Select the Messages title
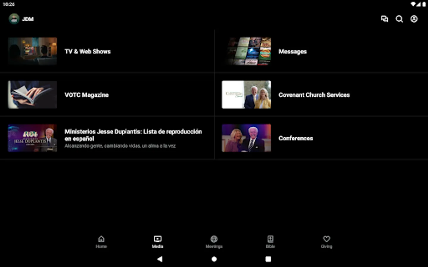 pyautogui.click(x=293, y=52)
